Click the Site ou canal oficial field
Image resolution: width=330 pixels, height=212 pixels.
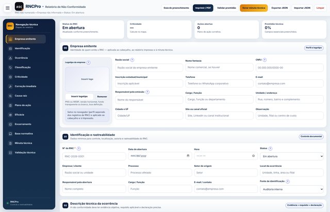[219, 116]
